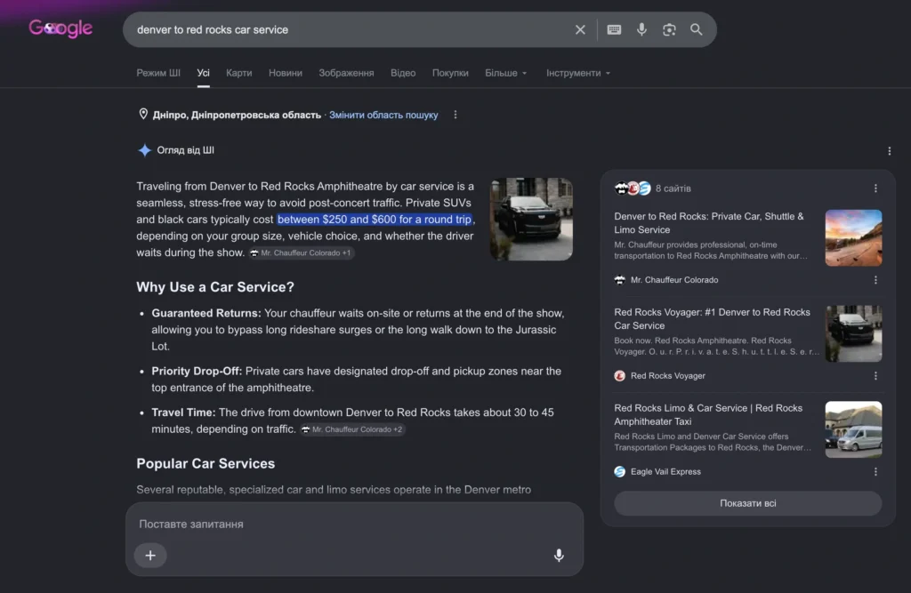Open the Покупки tab

point(450,73)
